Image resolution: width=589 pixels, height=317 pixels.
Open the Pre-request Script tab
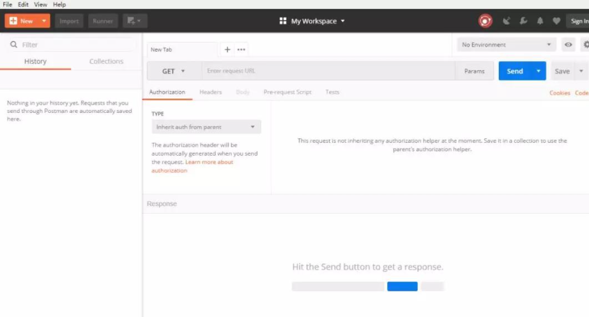287,92
